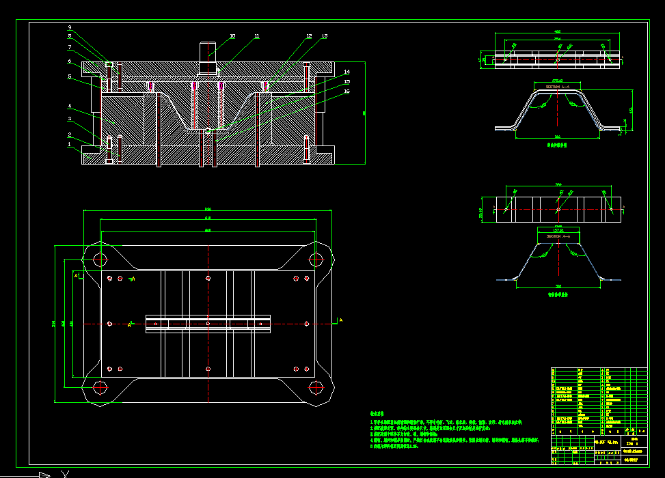Select part balloon number 15

point(347,82)
